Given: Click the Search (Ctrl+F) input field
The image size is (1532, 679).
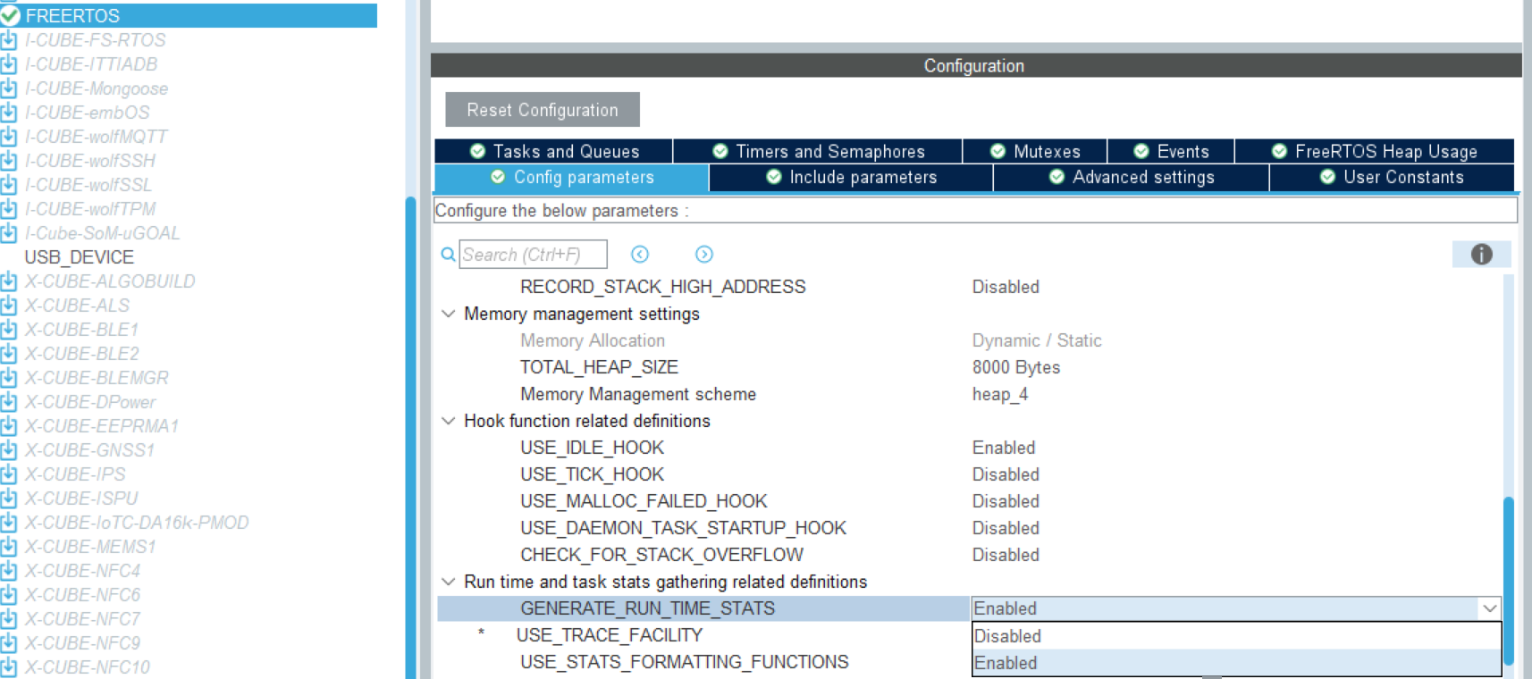Looking at the screenshot, I should (x=534, y=255).
